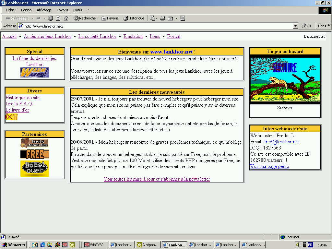Go to the Emulation page link
332x249 pixels.
click(133, 36)
